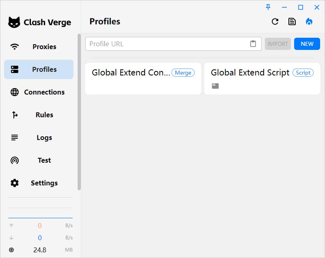Click the refresh profiles icon

(275, 22)
